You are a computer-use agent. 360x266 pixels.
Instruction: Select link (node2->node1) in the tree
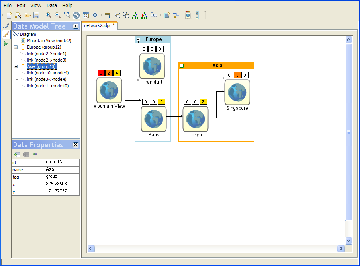tap(47, 54)
